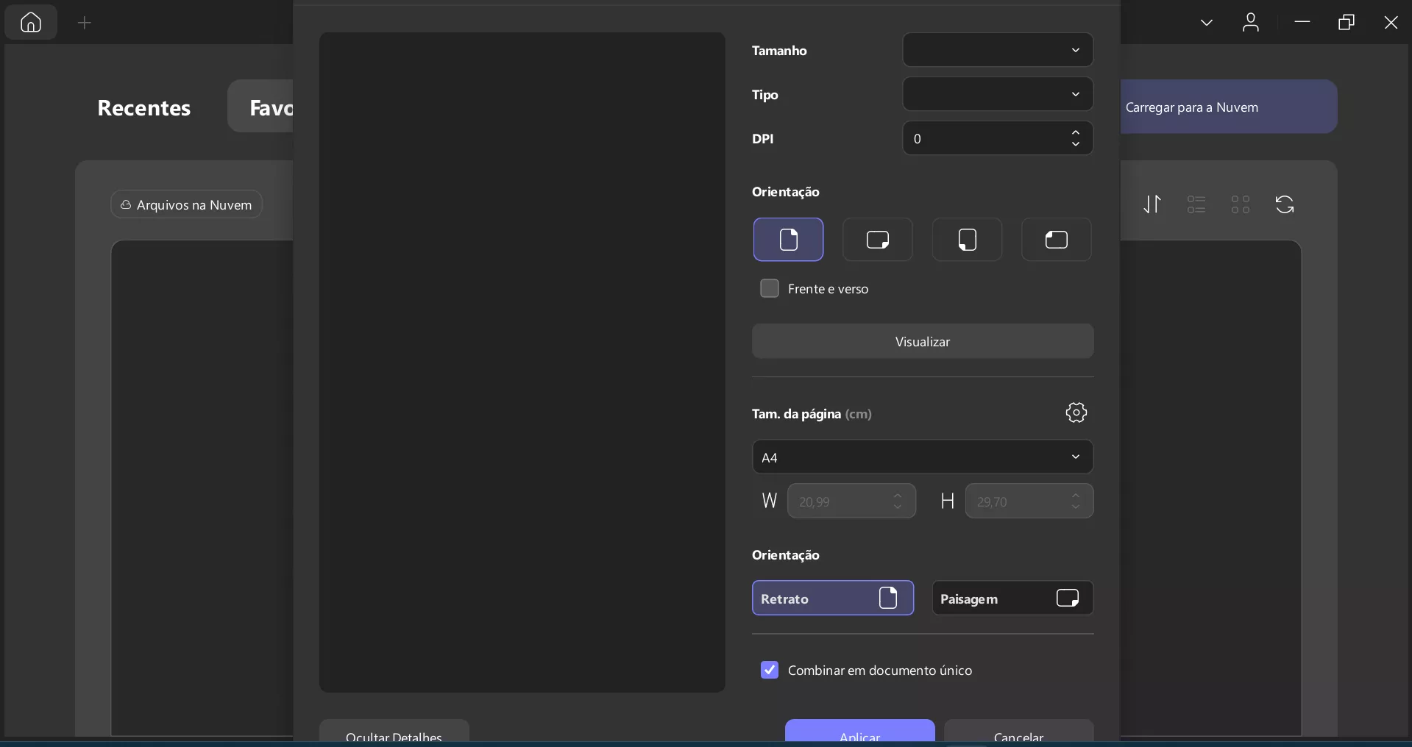Open the Favoritos tab
Screen dimensions: 1412x747
(260, 107)
